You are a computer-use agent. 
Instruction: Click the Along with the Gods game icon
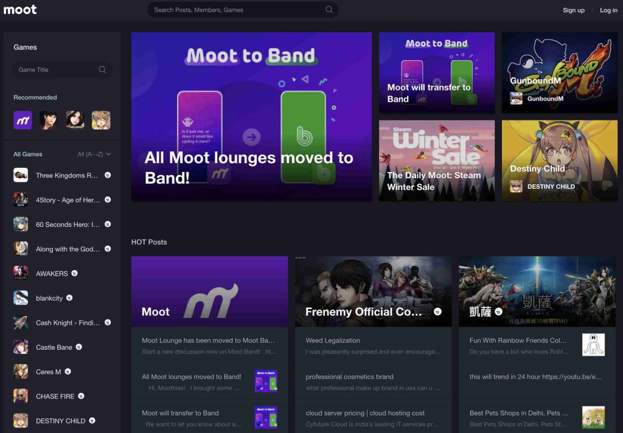point(21,249)
